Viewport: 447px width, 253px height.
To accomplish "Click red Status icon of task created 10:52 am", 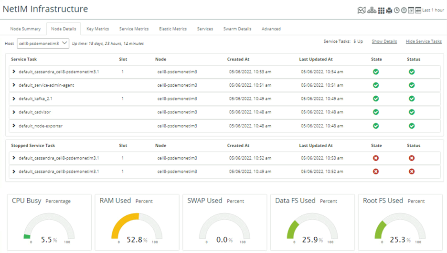I will (x=411, y=158).
